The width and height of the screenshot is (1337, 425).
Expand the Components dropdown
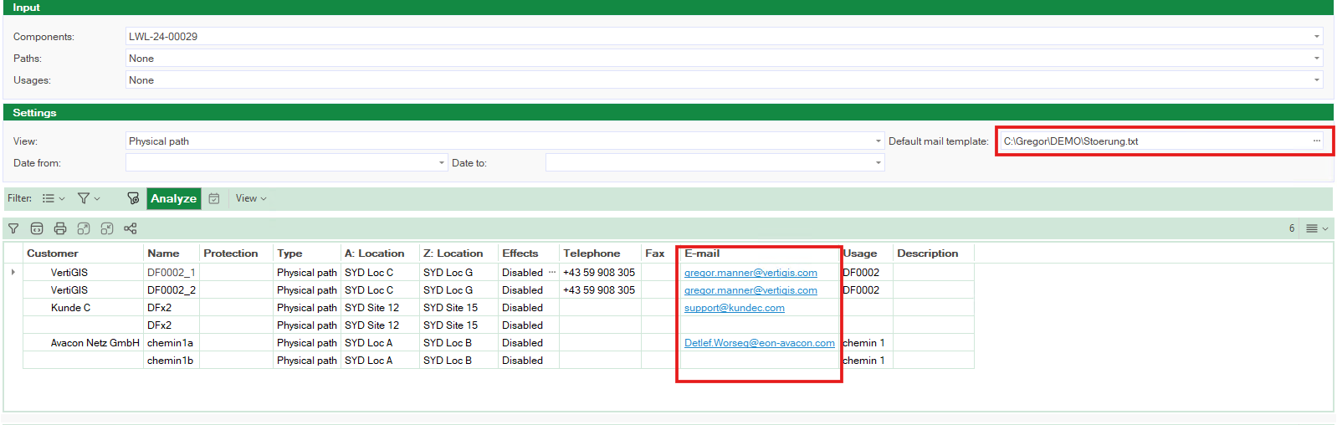point(1317,37)
